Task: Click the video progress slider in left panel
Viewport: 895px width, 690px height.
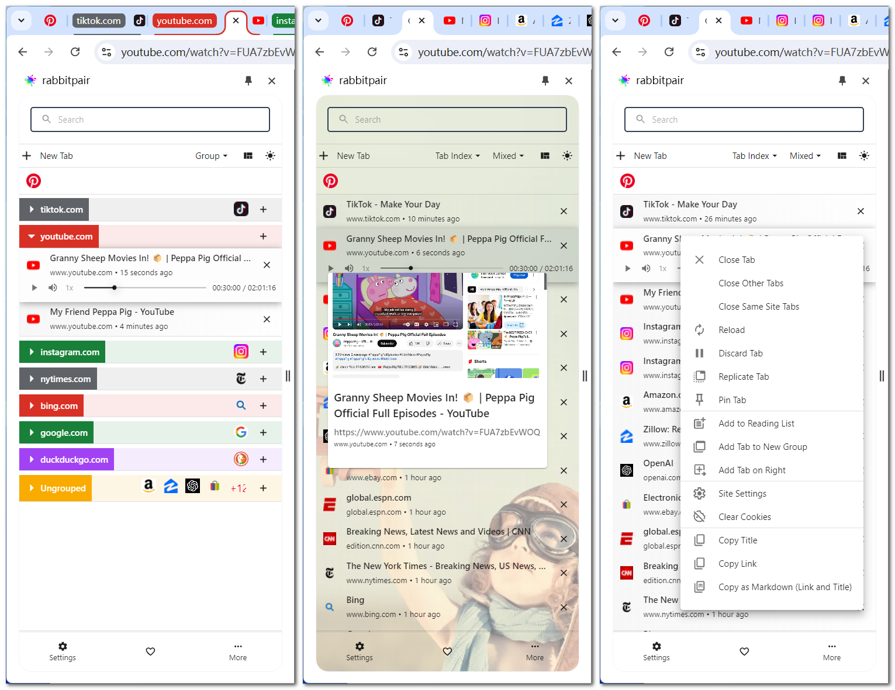Action: [x=145, y=288]
